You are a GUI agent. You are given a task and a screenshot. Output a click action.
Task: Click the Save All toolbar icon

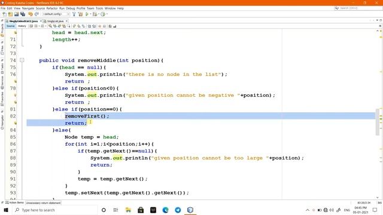tap(23, 14)
